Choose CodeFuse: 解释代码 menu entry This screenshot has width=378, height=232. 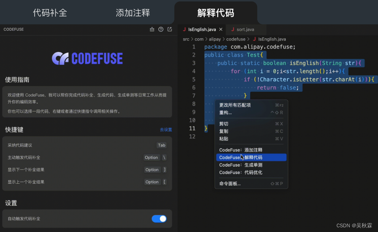[251, 157]
